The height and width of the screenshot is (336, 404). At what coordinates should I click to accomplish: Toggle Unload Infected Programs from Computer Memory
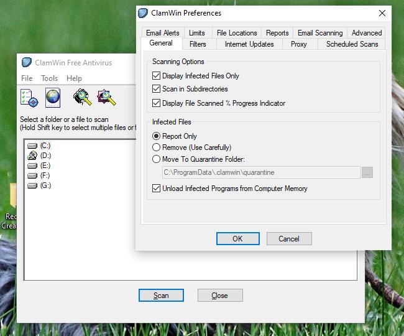click(x=156, y=189)
